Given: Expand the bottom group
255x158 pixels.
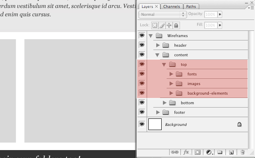Looking at the screenshot, I should point(165,103).
